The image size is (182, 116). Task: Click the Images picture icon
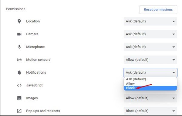click(x=19, y=98)
